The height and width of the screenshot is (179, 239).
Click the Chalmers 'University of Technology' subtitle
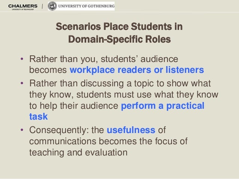pyautogui.click(x=23, y=9)
